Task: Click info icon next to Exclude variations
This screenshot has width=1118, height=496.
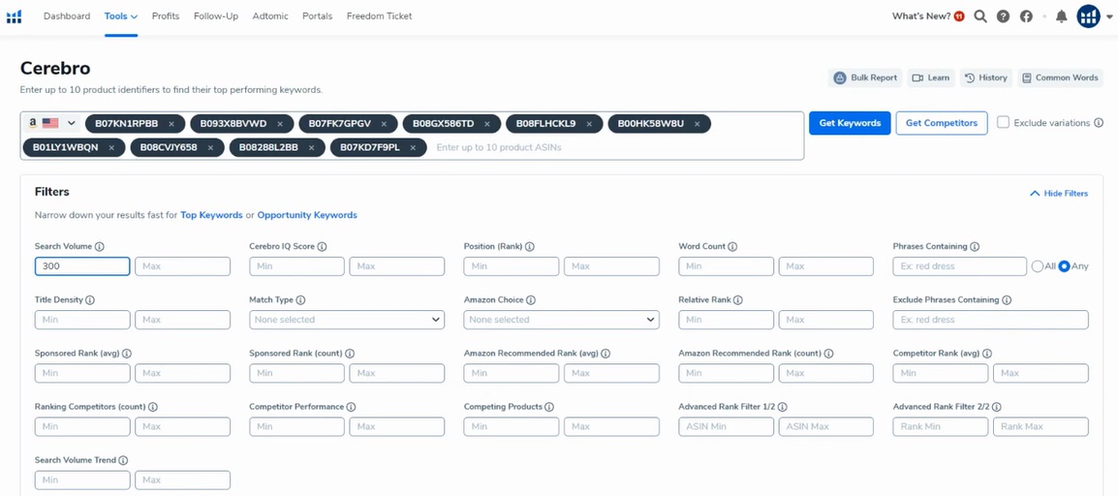Action: [1098, 123]
